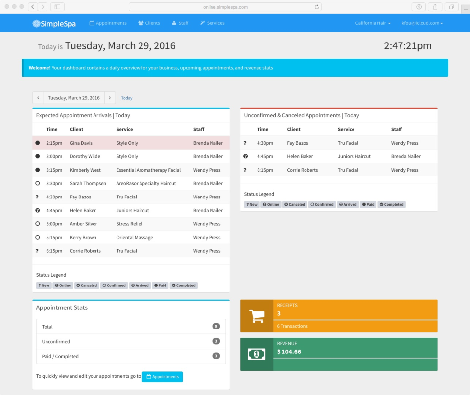Click the Unconfirmed stats row
470x395 pixels.
coord(131,341)
